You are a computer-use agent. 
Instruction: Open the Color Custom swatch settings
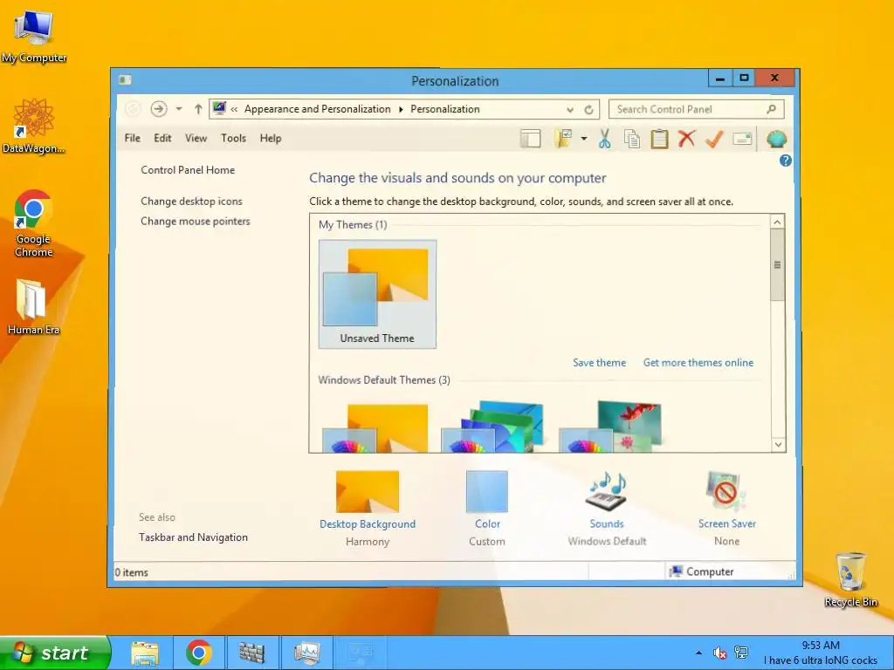coord(487,492)
